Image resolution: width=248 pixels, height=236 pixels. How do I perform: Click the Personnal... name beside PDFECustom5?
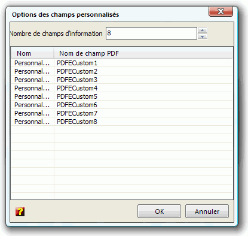coord(32,96)
